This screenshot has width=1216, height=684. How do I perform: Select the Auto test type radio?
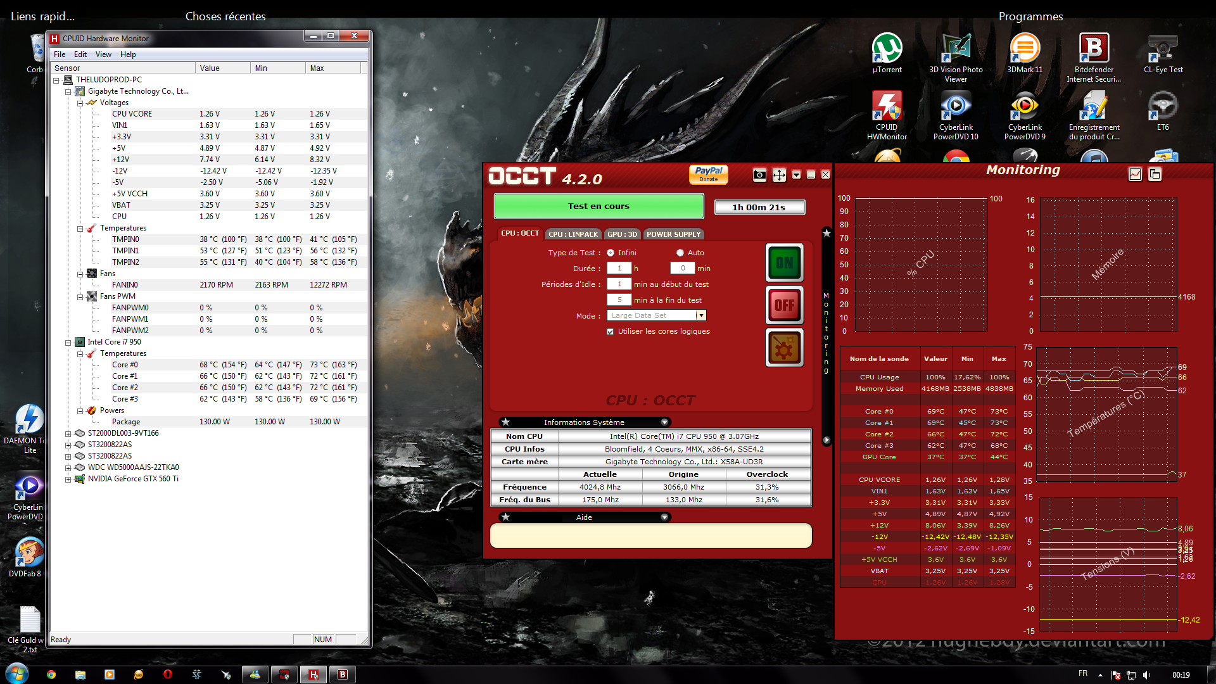click(x=680, y=253)
